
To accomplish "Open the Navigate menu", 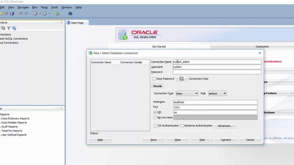I will 23,7.
